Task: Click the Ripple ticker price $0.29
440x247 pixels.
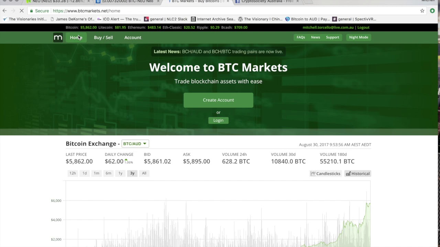Action: (215, 27)
